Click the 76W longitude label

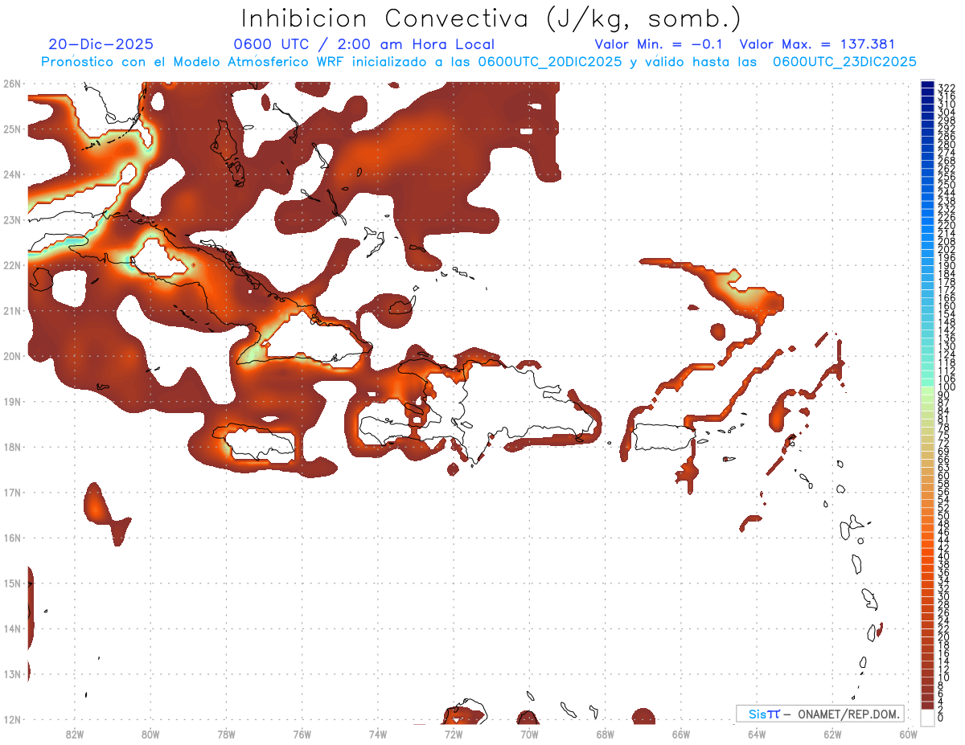coord(302,734)
